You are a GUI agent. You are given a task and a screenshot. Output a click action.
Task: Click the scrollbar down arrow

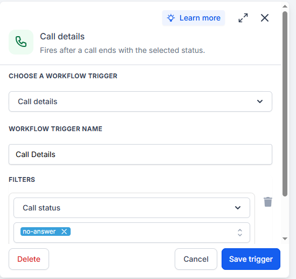coord(285,239)
